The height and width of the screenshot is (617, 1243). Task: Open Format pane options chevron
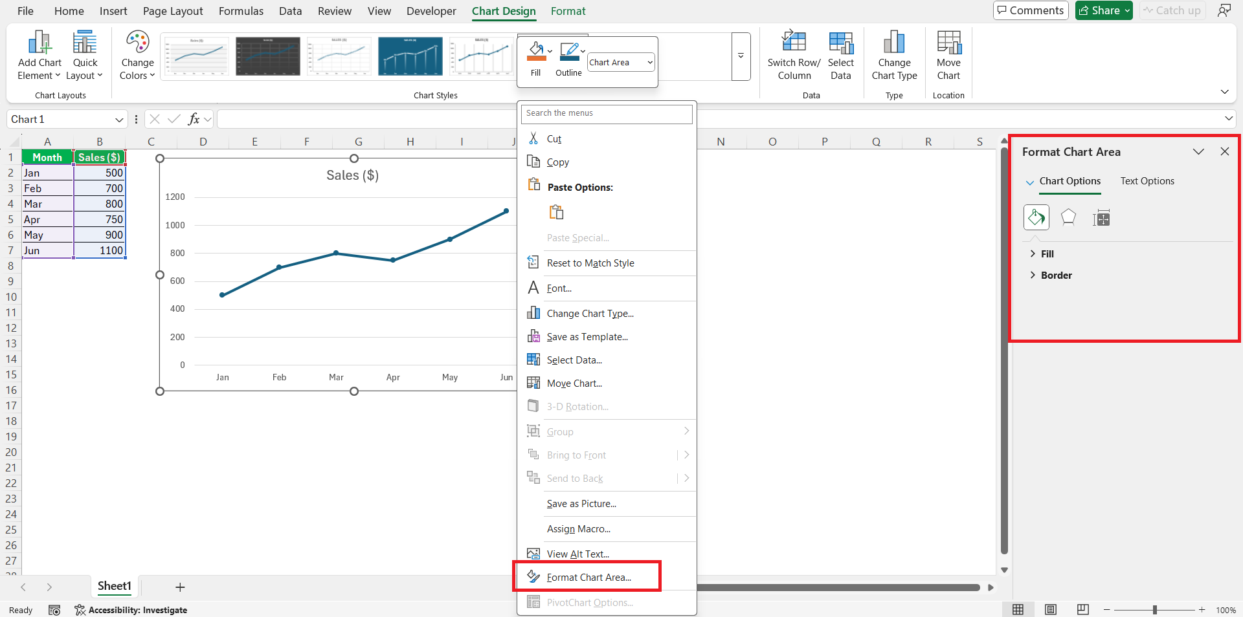(x=1198, y=151)
